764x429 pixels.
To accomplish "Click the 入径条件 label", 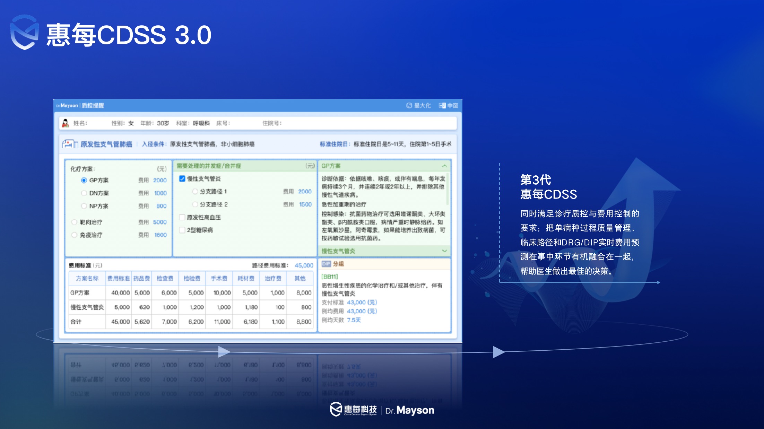I will (x=154, y=144).
